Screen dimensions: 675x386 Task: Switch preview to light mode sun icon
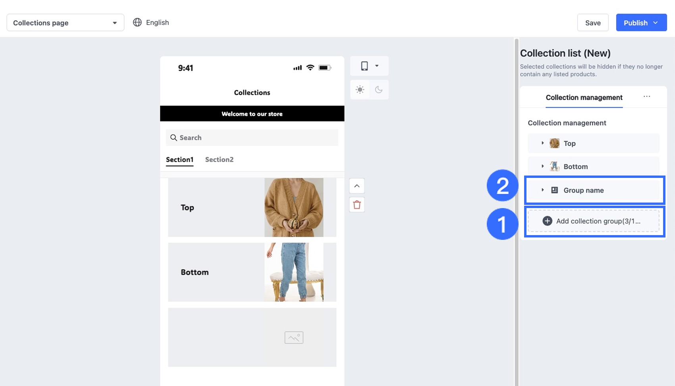tap(360, 90)
